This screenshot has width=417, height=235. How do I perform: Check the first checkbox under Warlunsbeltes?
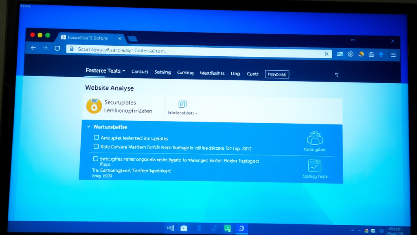pyautogui.click(x=97, y=138)
